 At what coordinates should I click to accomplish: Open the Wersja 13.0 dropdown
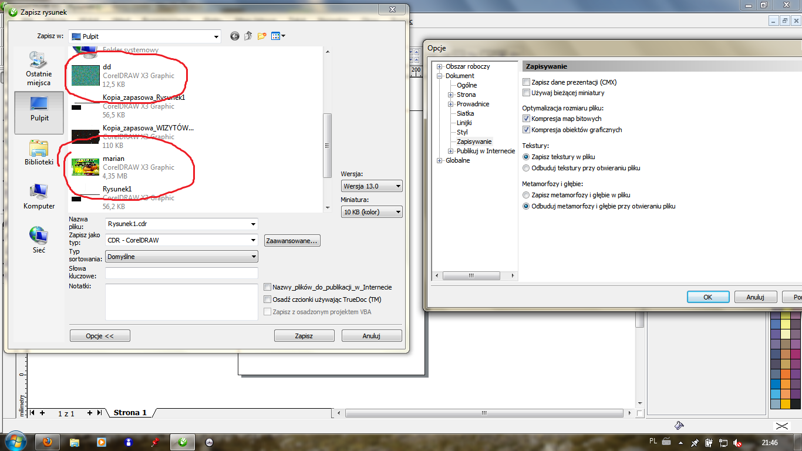click(372, 186)
